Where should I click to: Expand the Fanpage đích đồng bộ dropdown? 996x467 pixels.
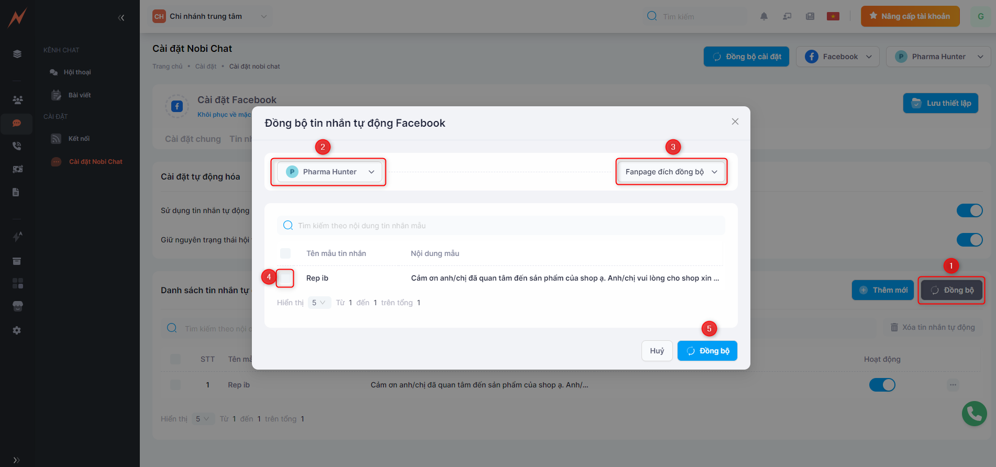point(671,172)
